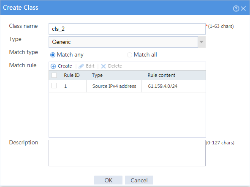Expand the Type dropdown arrow
The height and width of the screenshot is (187, 250).
[201, 42]
